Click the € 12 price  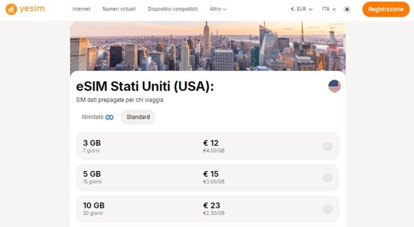211,143
